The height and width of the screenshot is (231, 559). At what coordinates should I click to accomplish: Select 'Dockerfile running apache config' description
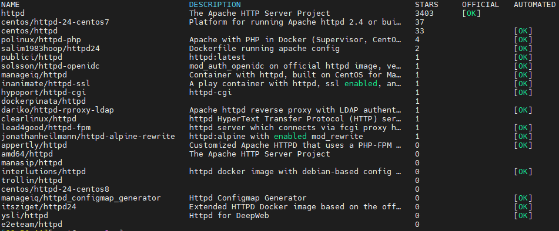(x=264, y=49)
